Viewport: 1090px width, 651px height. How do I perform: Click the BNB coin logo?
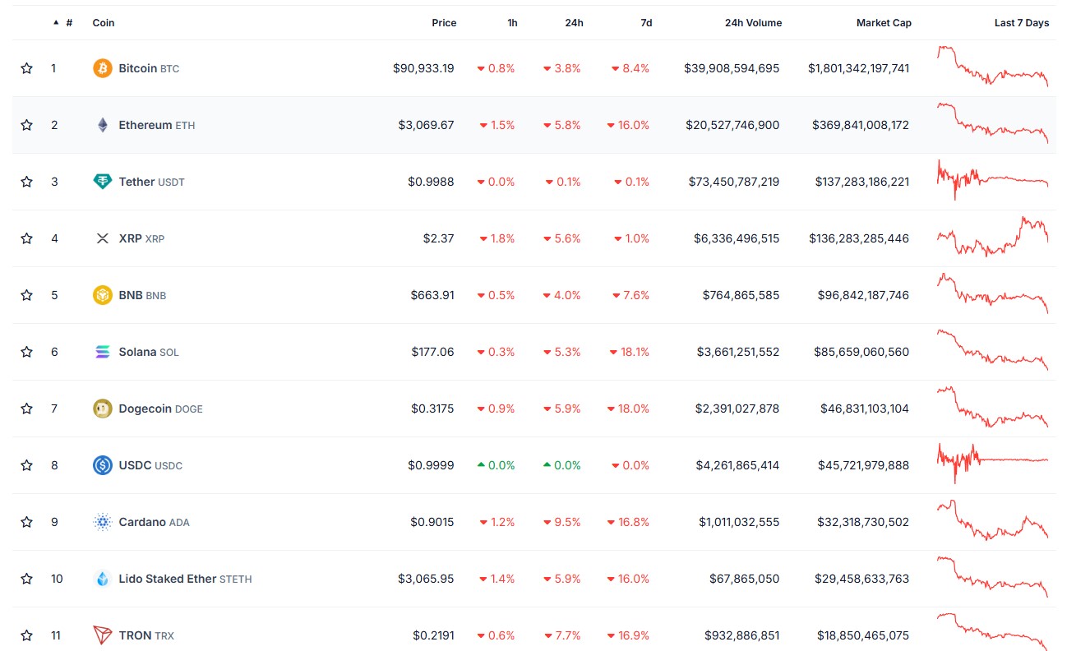tap(103, 295)
